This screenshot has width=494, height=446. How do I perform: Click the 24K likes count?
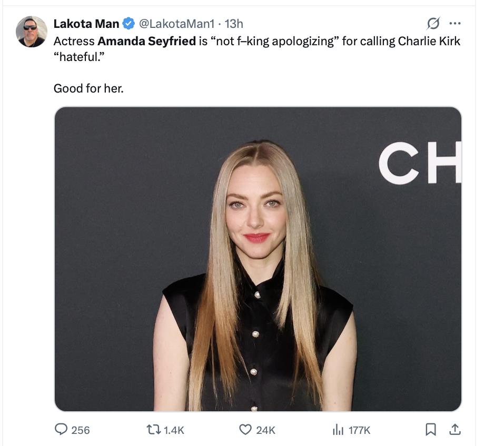point(265,430)
